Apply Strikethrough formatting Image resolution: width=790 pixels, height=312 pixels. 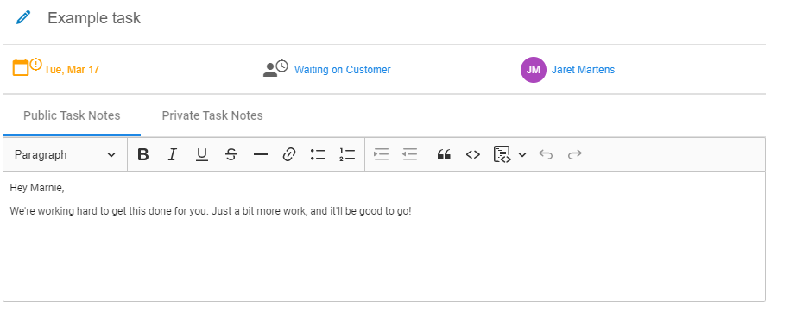pyautogui.click(x=231, y=154)
